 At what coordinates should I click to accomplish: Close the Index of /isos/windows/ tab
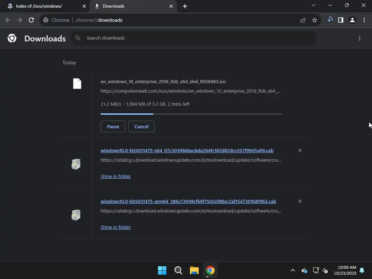(x=84, y=6)
